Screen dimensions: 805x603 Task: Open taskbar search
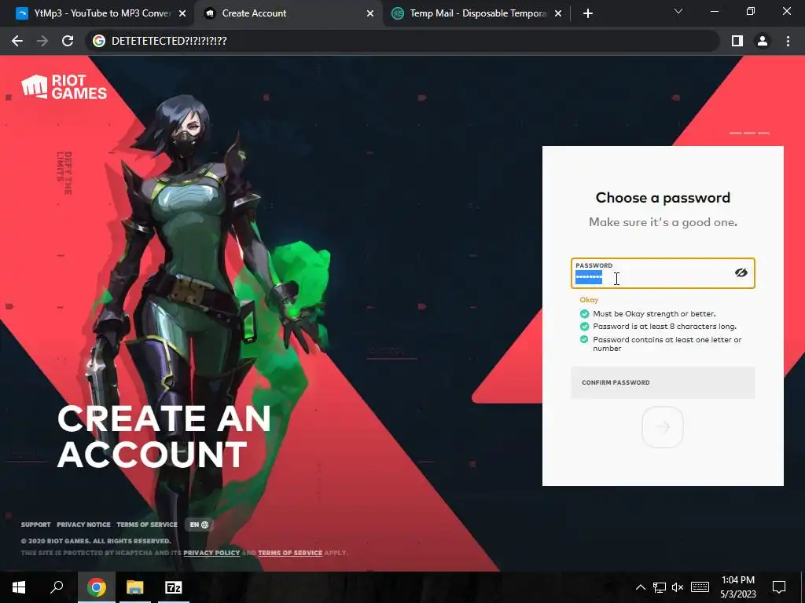57,587
